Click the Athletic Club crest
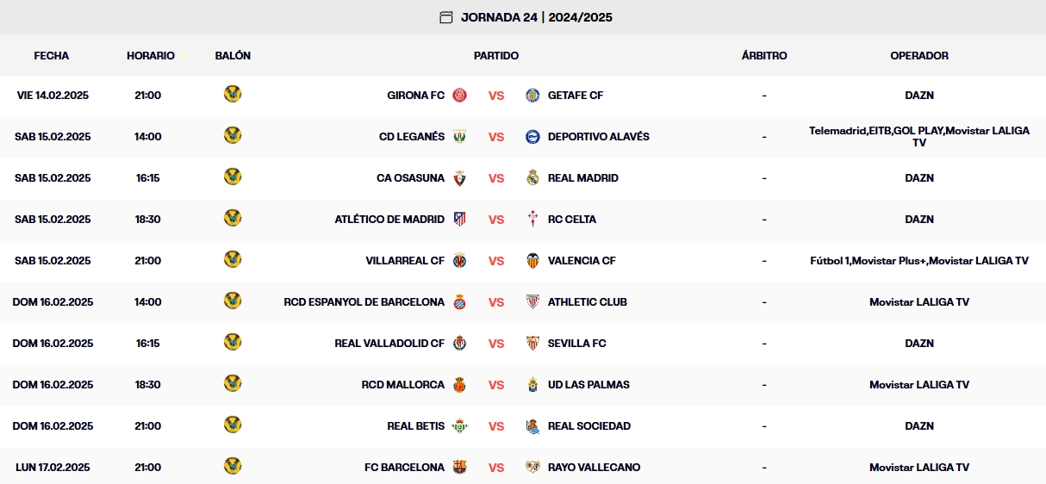 click(x=532, y=302)
